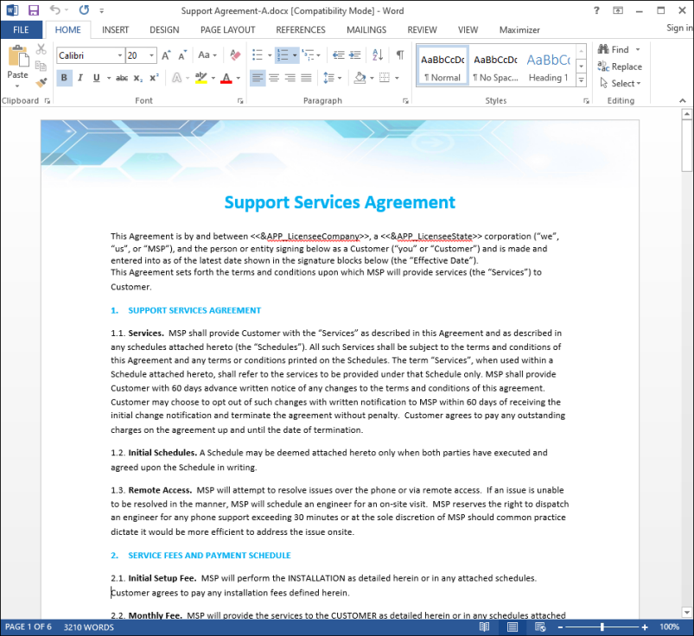Toggle Strikethrough formatting
Viewport: 694px width, 636px height.
pyautogui.click(x=122, y=78)
